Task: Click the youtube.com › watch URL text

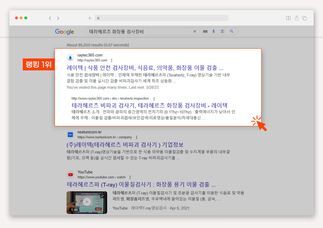Action: tap(102, 177)
